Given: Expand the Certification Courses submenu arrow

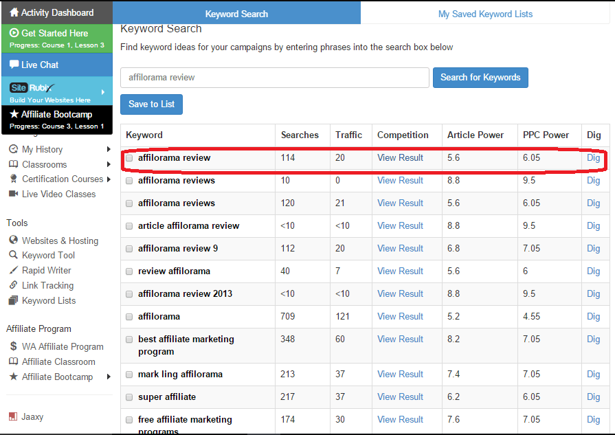Looking at the screenshot, I should [109, 179].
